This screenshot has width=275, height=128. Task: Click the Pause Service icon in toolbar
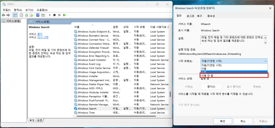[59, 15]
